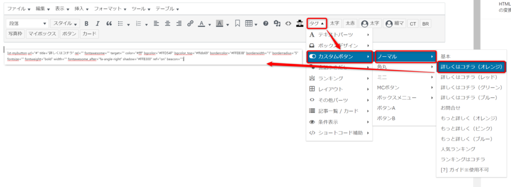
Task: Expand the レイアウト submenu
Action: click(339, 89)
